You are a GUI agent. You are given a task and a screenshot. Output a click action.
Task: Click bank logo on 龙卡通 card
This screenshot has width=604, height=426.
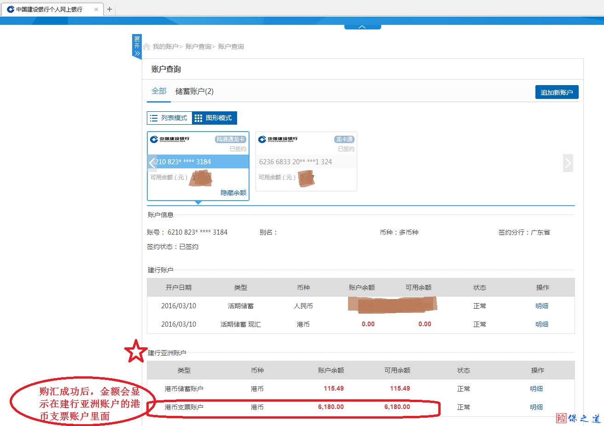tap(278, 139)
